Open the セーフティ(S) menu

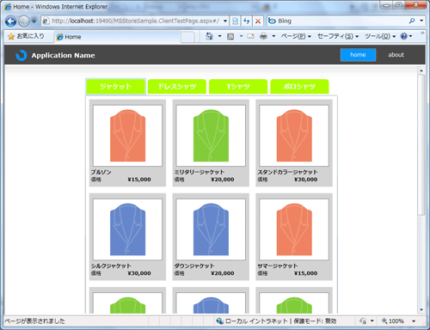coord(338,36)
